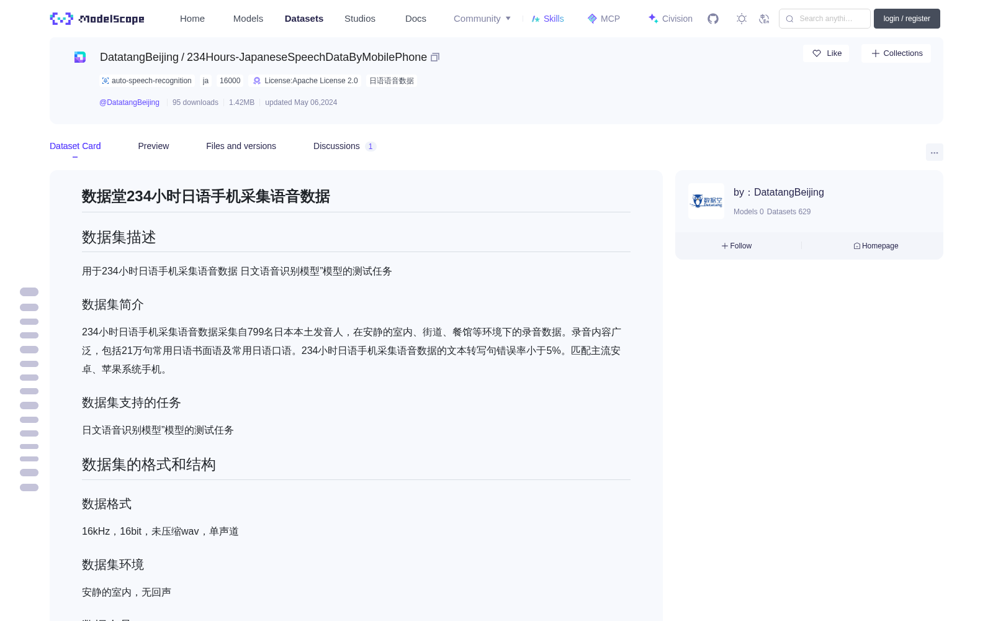Click the 16000 tag

(x=230, y=81)
